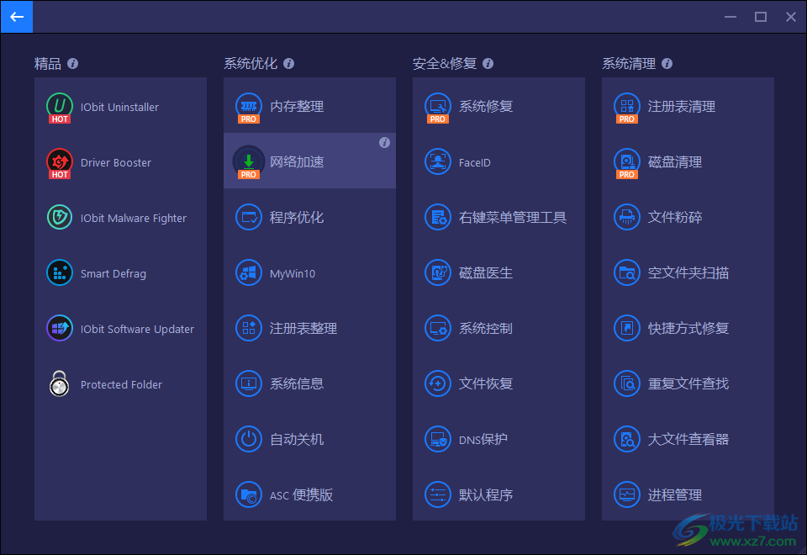Click the IObit Uninstaller text label

tap(119, 107)
